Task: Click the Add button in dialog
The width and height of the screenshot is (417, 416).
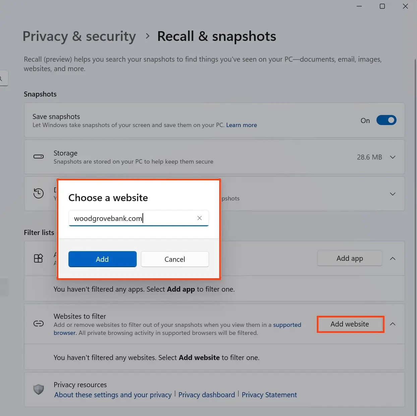Action: tap(102, 259)
